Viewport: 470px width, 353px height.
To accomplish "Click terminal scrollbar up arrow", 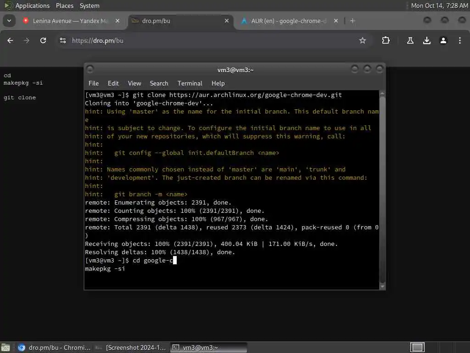I will point(382,94).
